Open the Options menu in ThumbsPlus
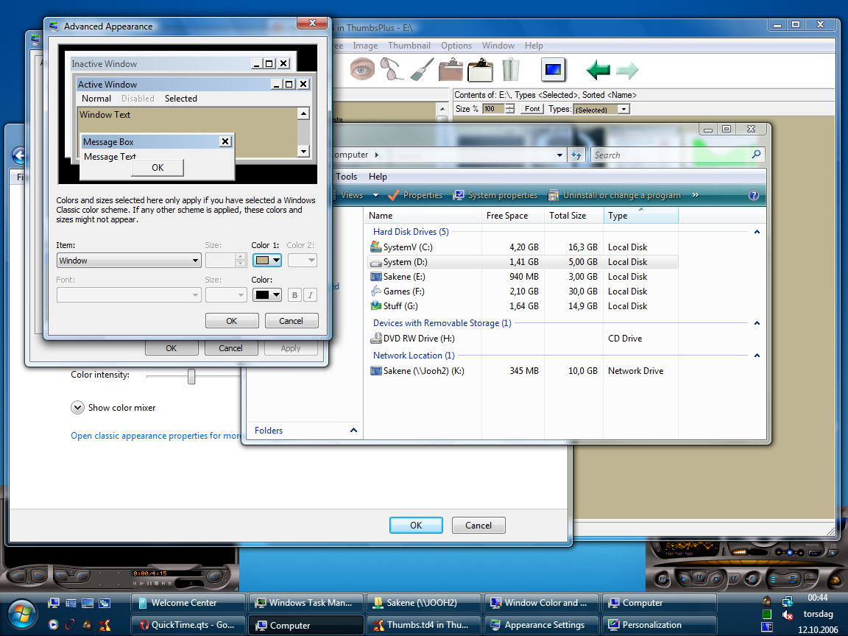The width and height of the screenshot is (848, 636). pos(456,46)
